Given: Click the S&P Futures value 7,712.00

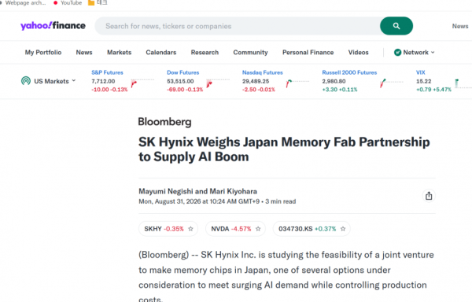Looking at the screenshot, I should [103, 81].
